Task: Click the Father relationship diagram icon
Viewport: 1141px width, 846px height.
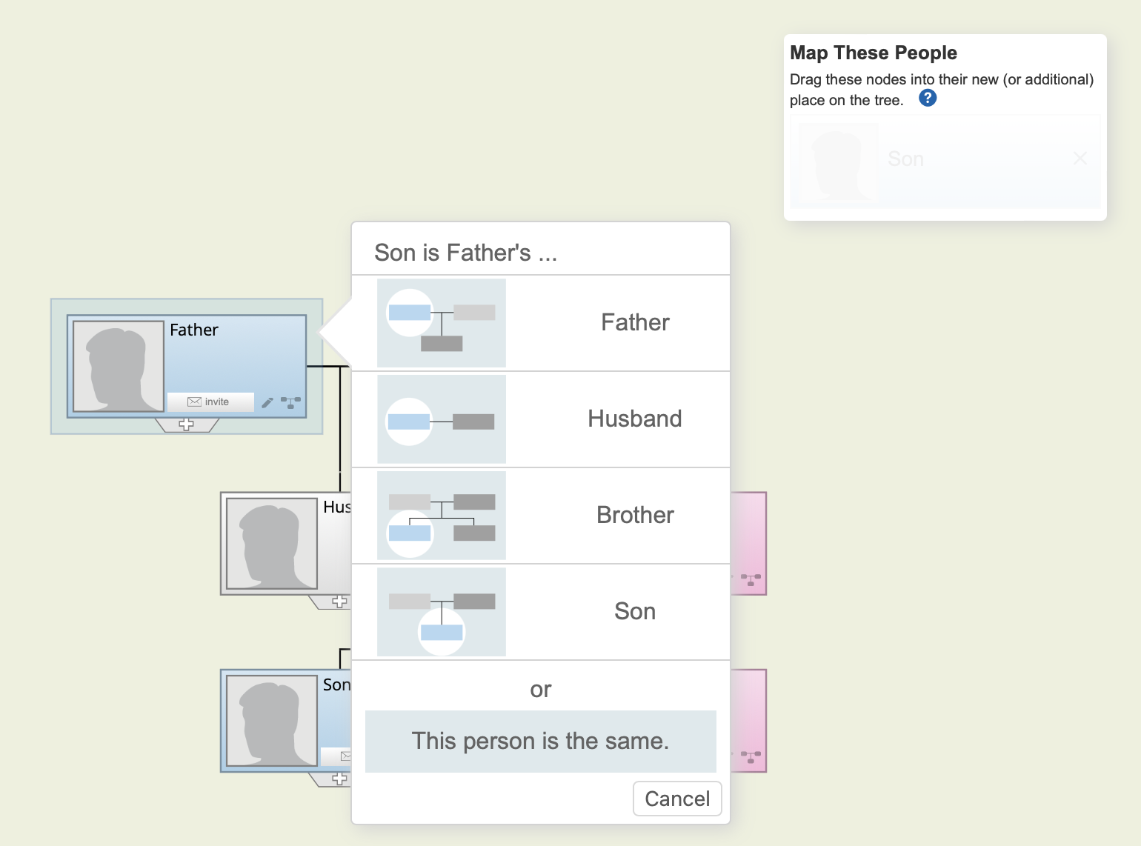Action: (x=441, y=323)
